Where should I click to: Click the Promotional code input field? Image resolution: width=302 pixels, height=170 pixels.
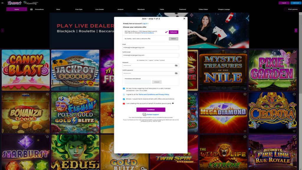[138, 82]
